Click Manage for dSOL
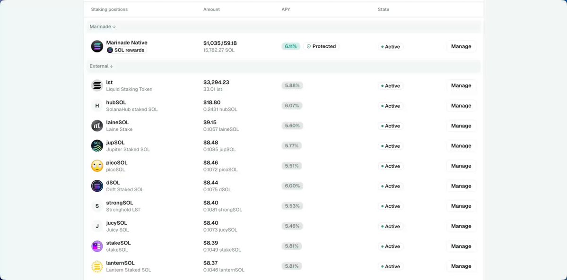This screenshot has width=567, height=280. coord(461,186)
